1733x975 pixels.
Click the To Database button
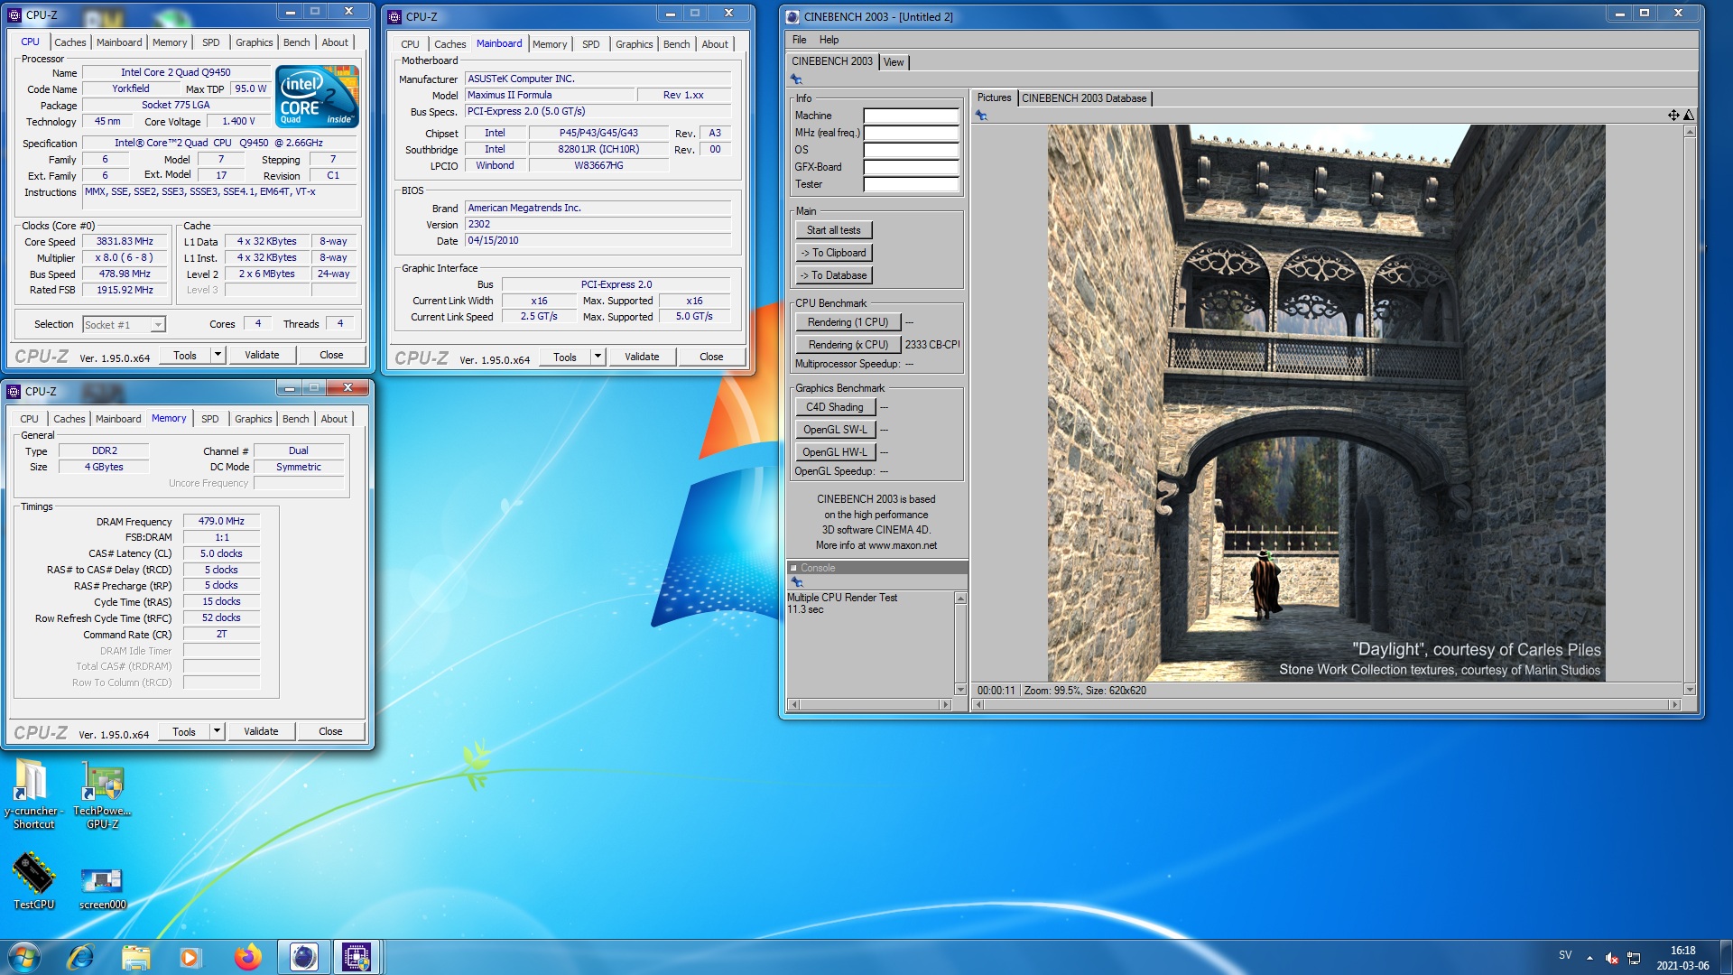click(833, 275)
